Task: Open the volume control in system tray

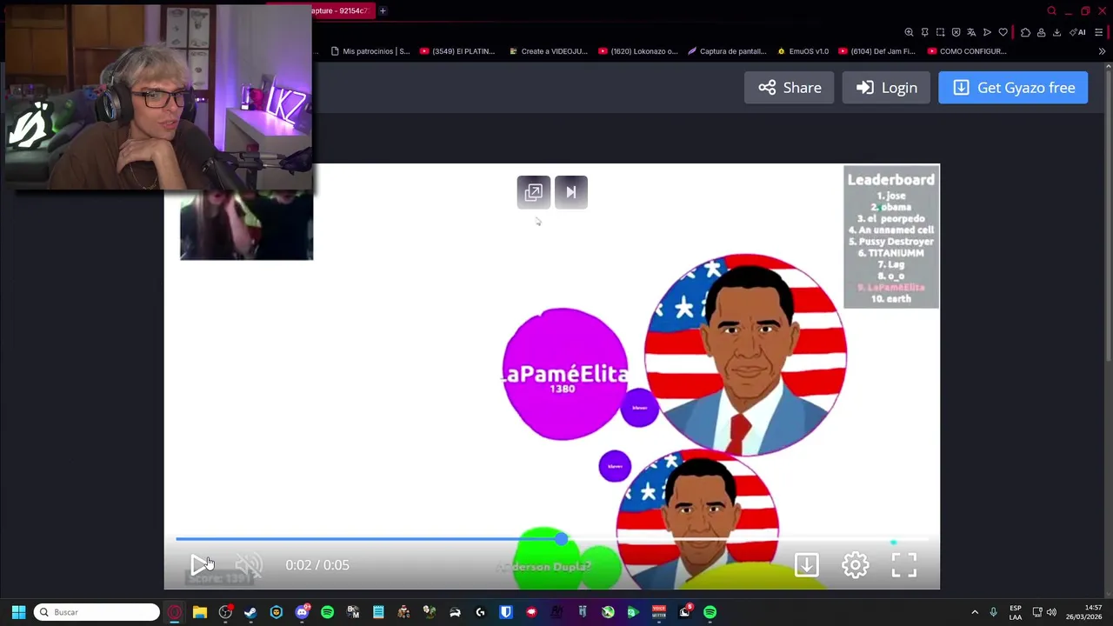Action: pos(1051,612)
